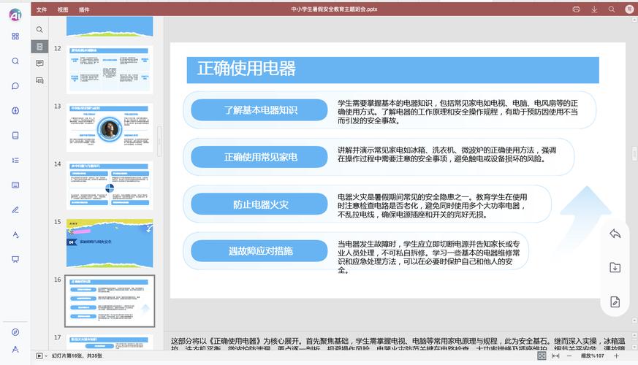This screenshot has height=365, width=638.
Task: Select slide 14 thumbnail
Action: click(x=110, y=185)
